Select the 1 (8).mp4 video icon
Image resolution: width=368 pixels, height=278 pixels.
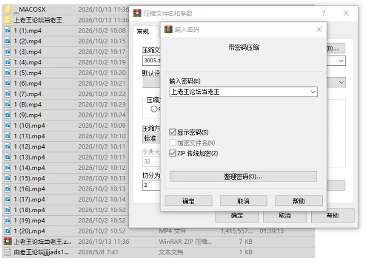point(8,104)
